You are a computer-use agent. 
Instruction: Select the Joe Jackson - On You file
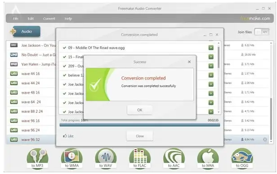38,45
